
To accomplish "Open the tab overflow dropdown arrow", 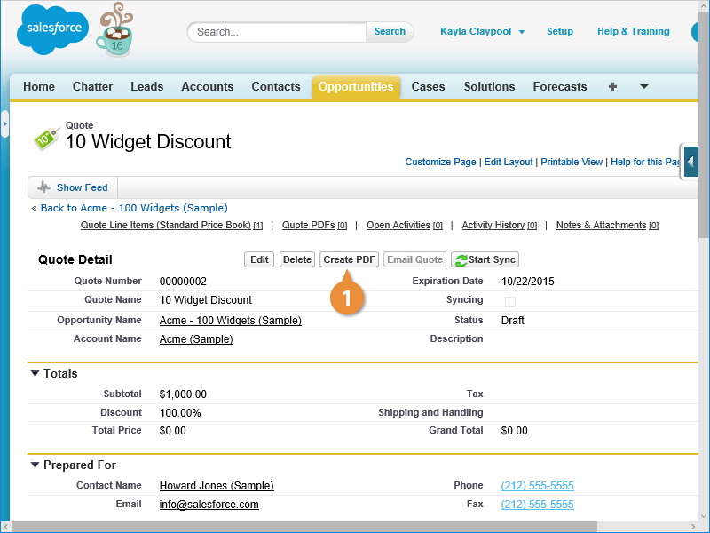I will pos(644,86).
